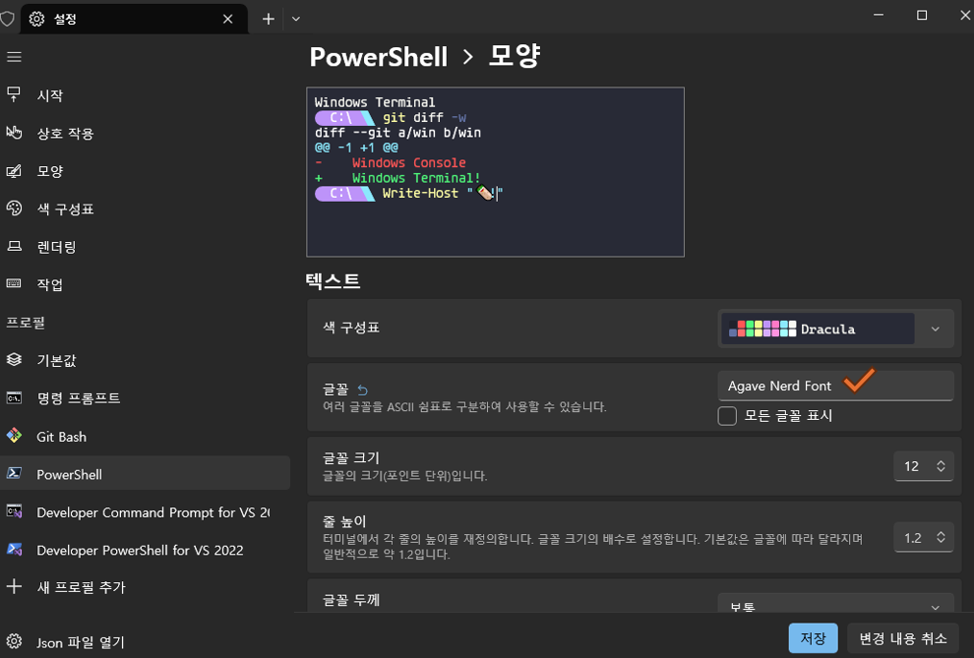This screenshot has height=658, width=974.
Task: Click the 상호 작용 interaction hand icon
Action: coord(14,132)
